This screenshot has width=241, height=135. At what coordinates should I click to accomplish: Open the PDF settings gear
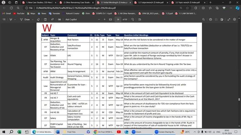[x=234, y=19]
